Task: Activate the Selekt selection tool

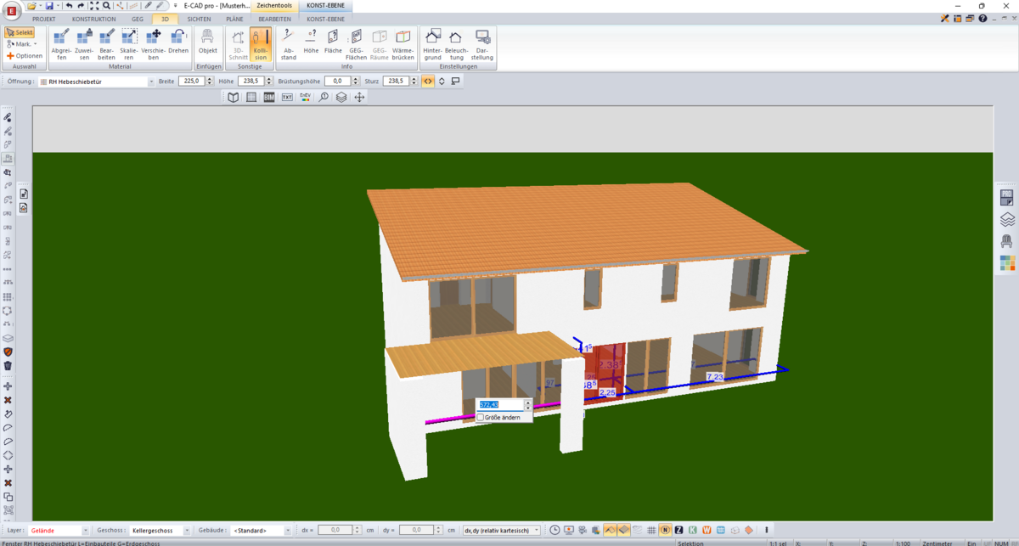Action: click(20, 32)
